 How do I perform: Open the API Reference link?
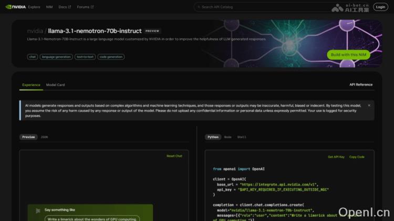coord(361,85)
